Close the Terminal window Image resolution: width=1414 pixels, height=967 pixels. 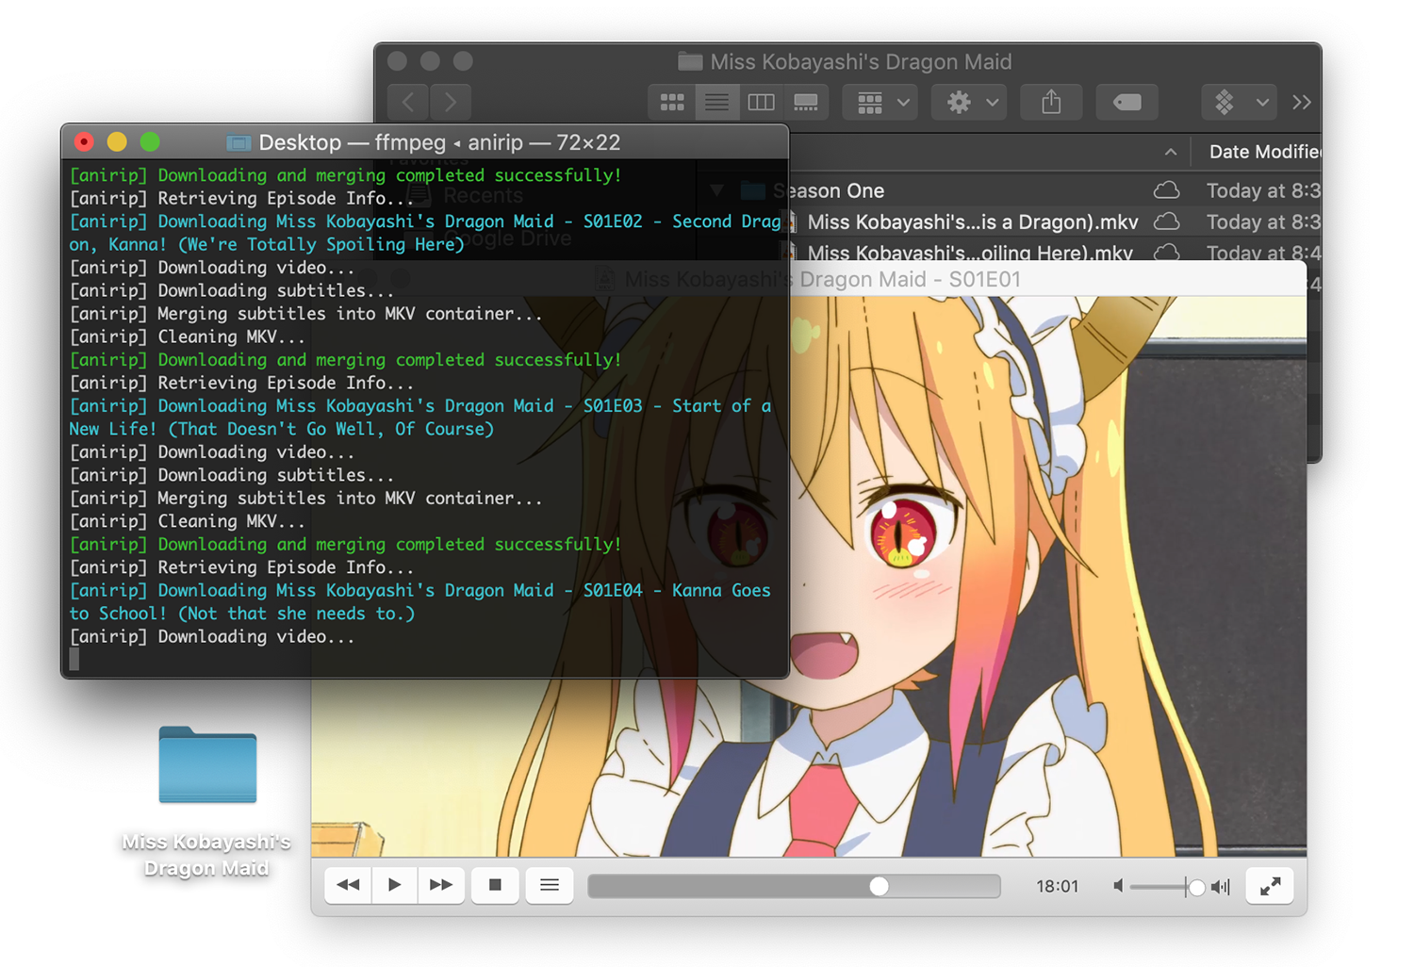[x=84, y=142]
